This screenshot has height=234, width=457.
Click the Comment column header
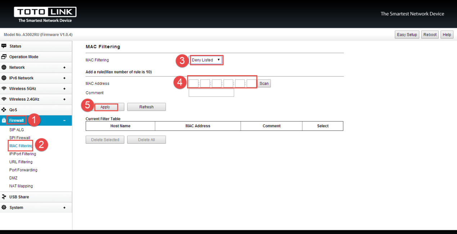(x=272, y=126)
